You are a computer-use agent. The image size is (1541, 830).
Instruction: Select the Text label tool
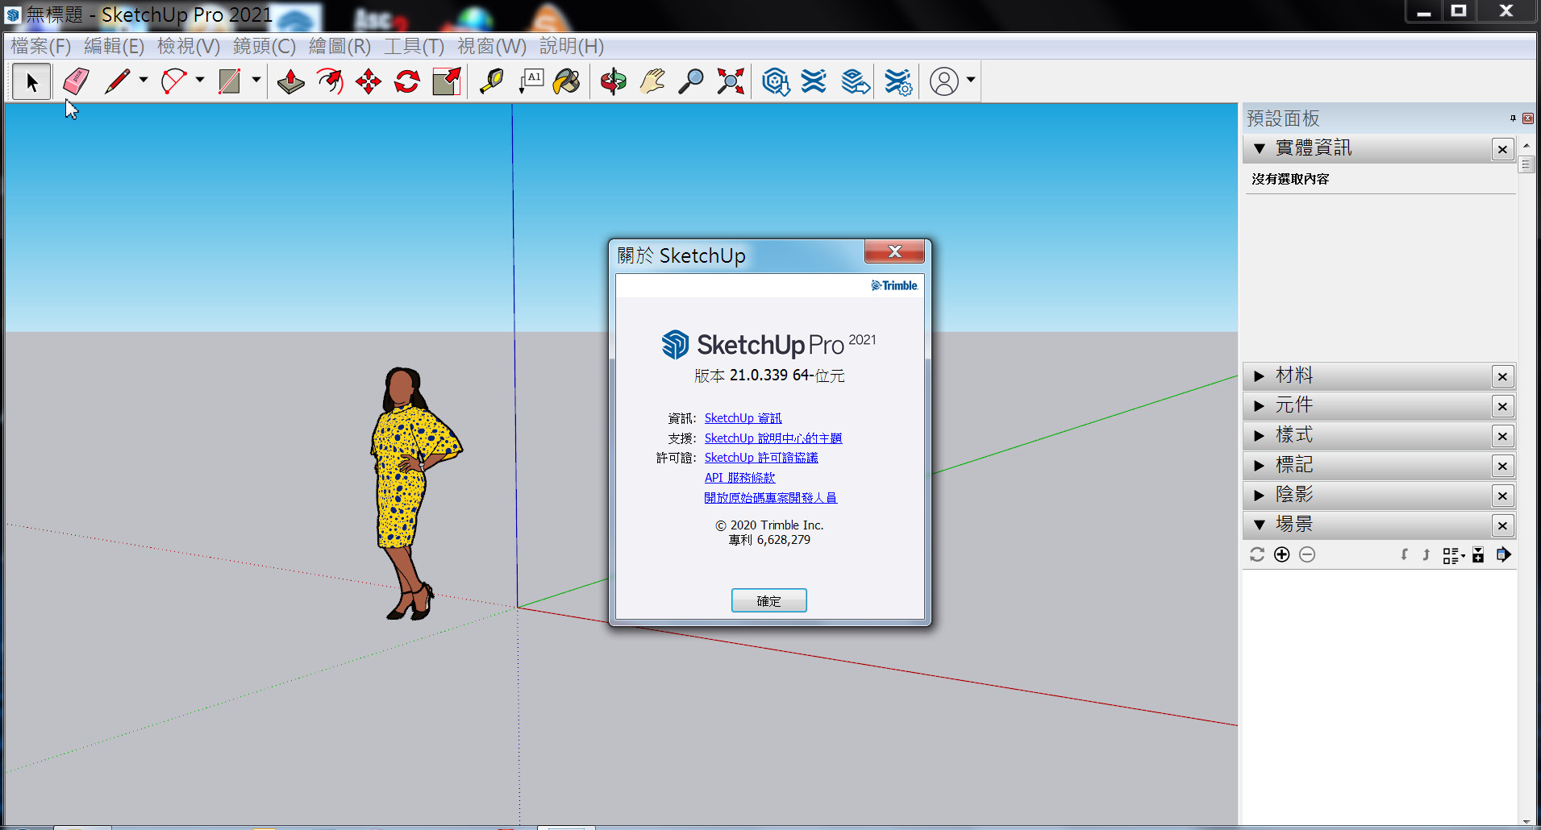point(530,81)
